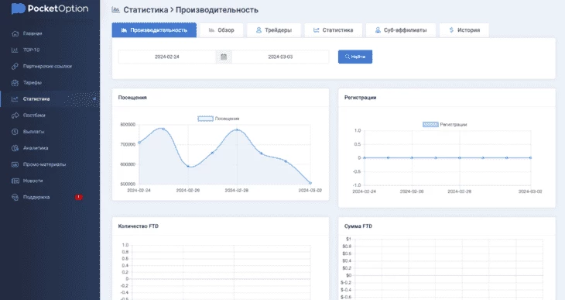565x300 pixels.
Task: Click the red notification badge on Поддержка
Action: click(x=78, y=197)
